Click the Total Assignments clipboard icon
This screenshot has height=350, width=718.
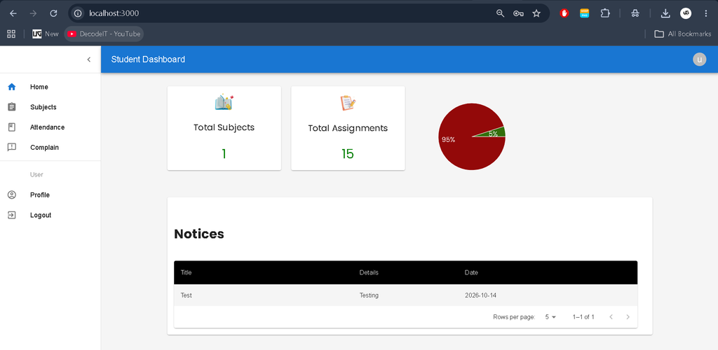pyautogui.click(x=348, y=103)
